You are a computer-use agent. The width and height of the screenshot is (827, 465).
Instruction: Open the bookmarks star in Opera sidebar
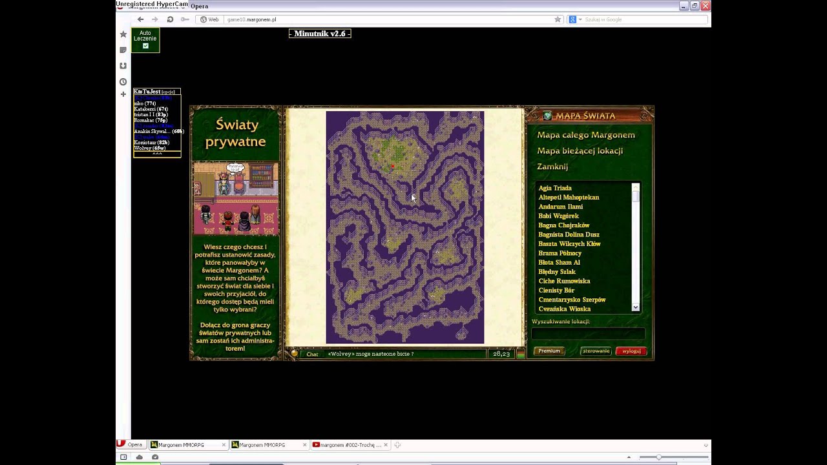coord(123,34)
